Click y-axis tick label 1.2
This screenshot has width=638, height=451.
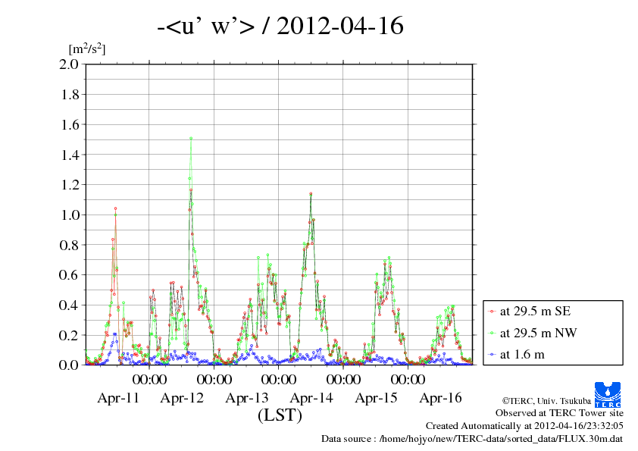coord(69,185)
